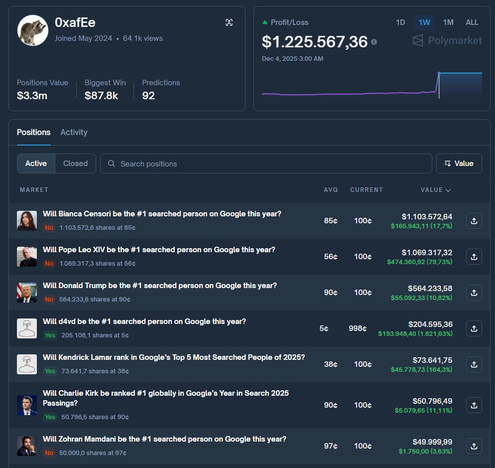This screenshot has width=495, height=468.
Task: Open the Value sort dropdown
Action: [459, 163]
